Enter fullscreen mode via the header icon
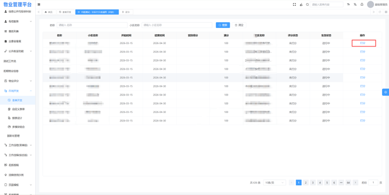The height and width of the screenshot is (195, 389). (294, 5)
